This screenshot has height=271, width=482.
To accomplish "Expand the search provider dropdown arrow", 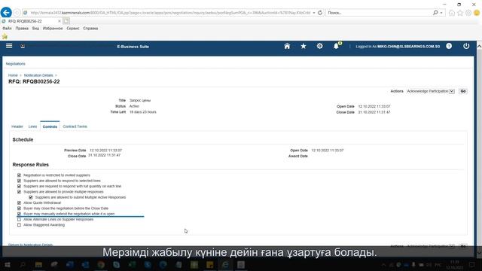I will [x=441, y=13].
